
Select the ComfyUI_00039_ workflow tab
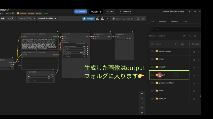[26, 19]
